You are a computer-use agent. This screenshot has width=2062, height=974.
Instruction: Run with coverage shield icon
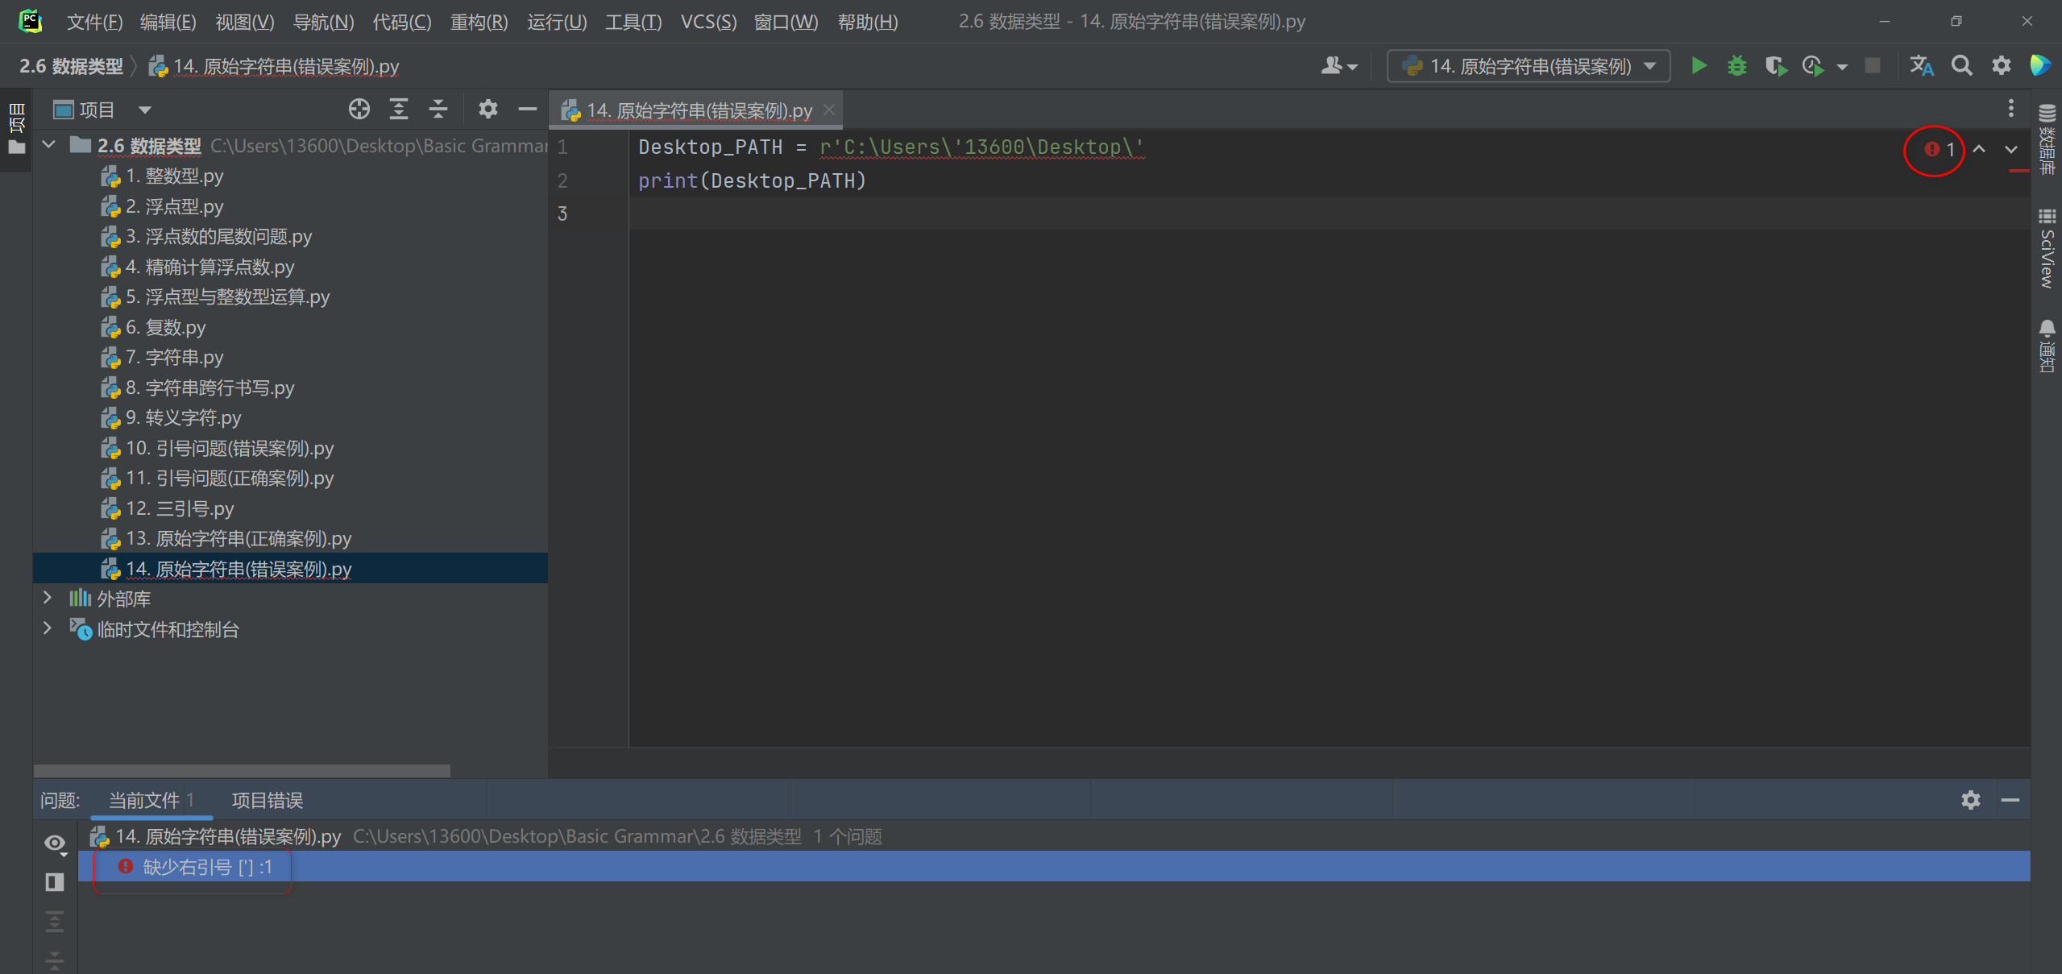(1775, 66)
